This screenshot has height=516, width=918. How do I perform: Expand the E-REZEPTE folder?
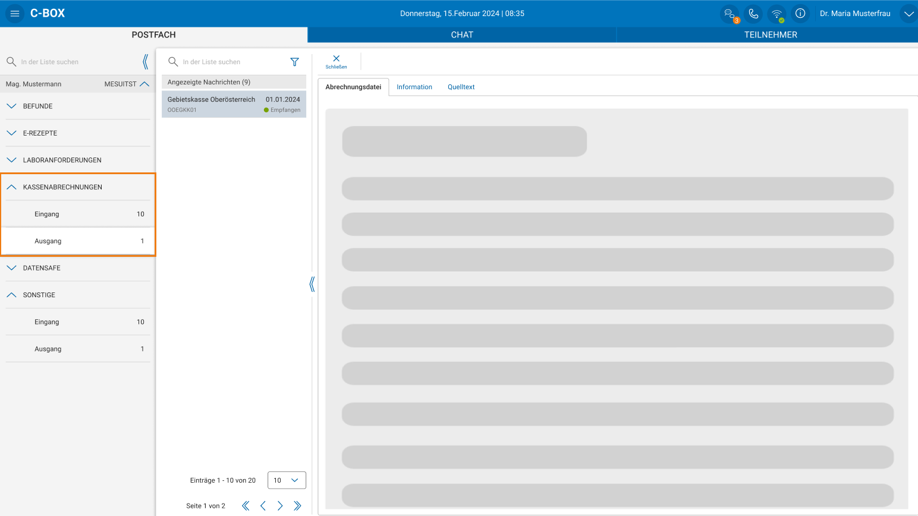(x=78, y=133)
